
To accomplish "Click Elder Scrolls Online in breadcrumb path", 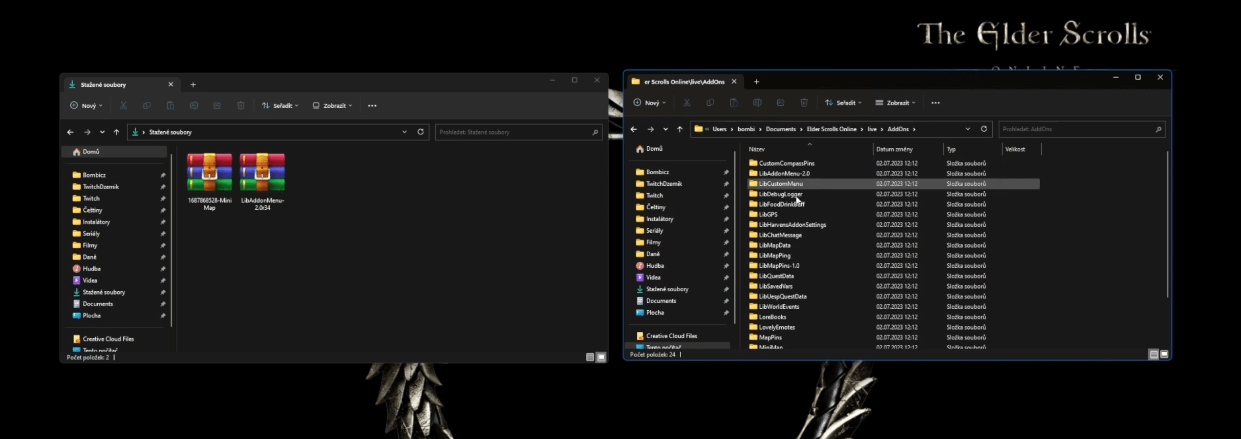I will [831, 129].
